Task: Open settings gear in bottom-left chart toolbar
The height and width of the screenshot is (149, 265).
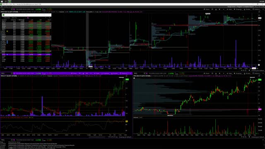Action: [x=87, y=74]
